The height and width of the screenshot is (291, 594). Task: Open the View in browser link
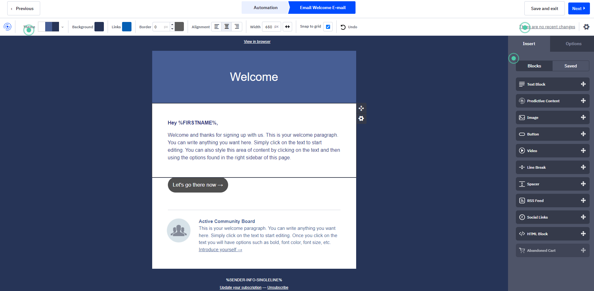257,42
